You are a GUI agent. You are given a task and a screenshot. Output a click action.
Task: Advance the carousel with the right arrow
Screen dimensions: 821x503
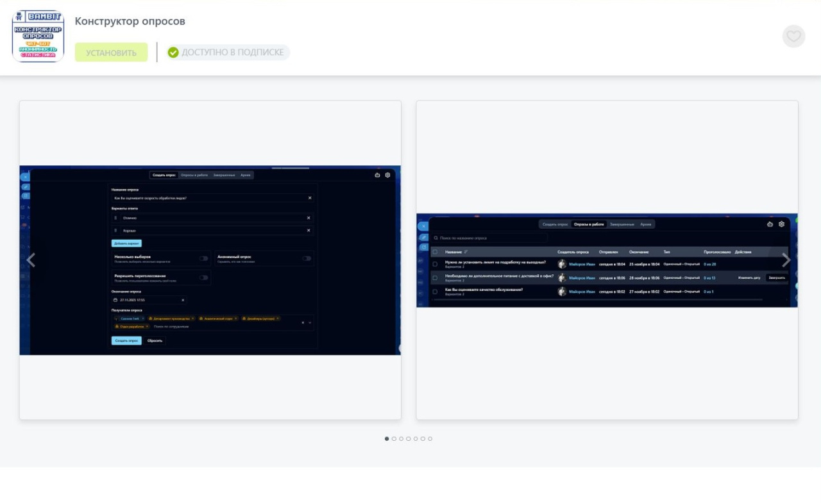coord(786,260)
